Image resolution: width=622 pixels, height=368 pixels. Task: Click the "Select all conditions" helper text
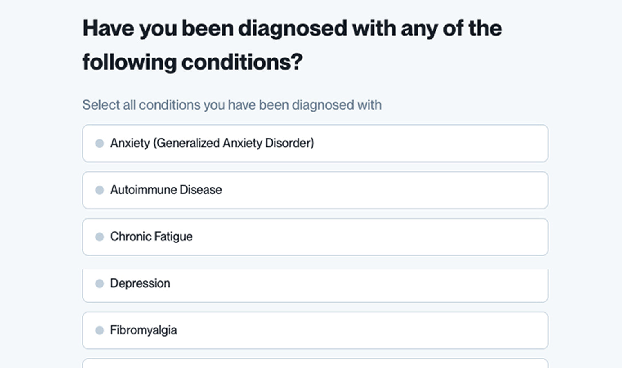232,105
